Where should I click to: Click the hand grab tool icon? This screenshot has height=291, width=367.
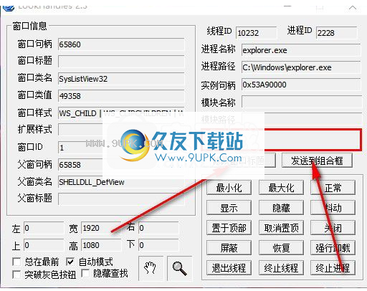pos(151,268)
